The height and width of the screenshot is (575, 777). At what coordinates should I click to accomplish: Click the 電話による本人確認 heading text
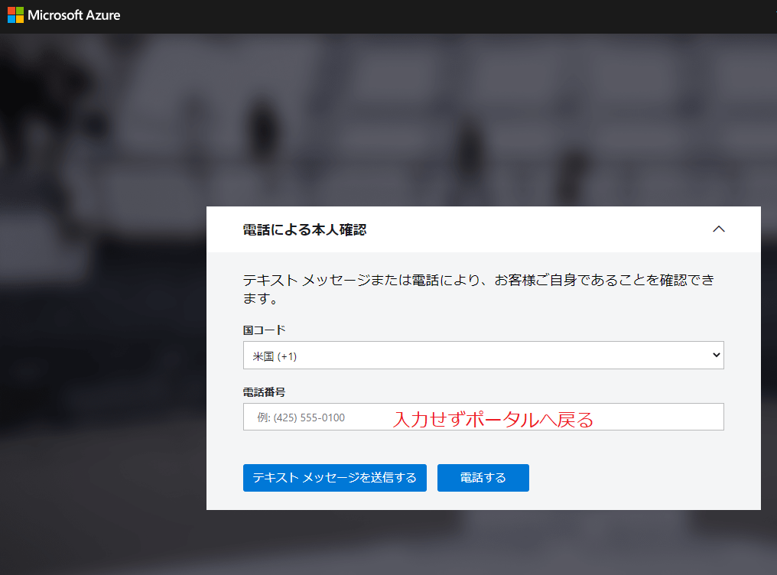(x=304, y=230)
